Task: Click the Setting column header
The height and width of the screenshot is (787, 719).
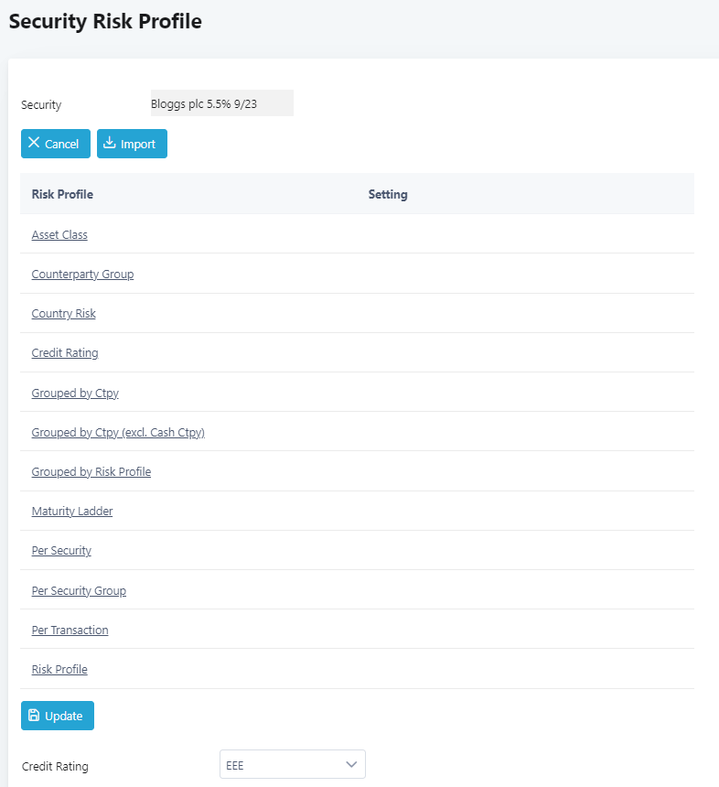Action: click(x=388, y=194)
